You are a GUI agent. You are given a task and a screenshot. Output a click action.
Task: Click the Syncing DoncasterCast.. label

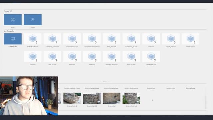[111, 88]
